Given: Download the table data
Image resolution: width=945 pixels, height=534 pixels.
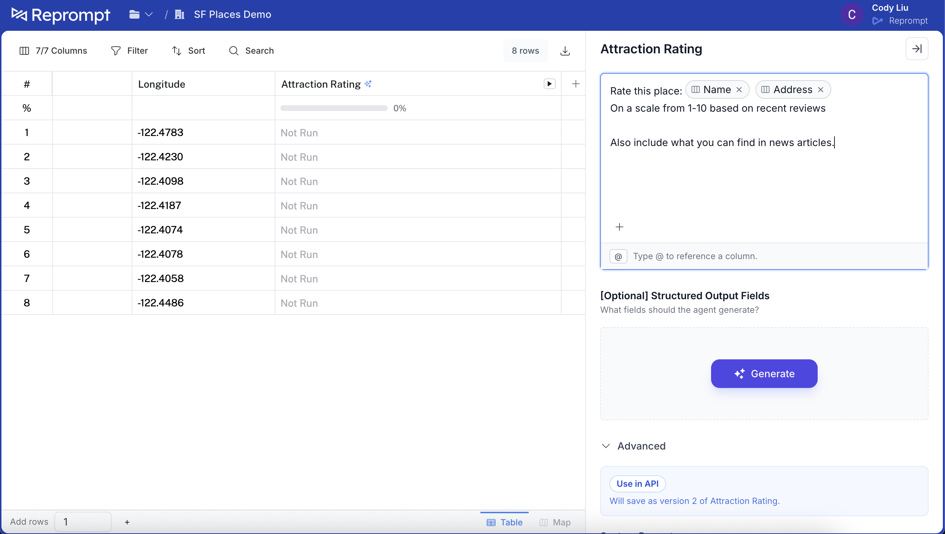Looking at the screenshot, I should pos(565,51).
